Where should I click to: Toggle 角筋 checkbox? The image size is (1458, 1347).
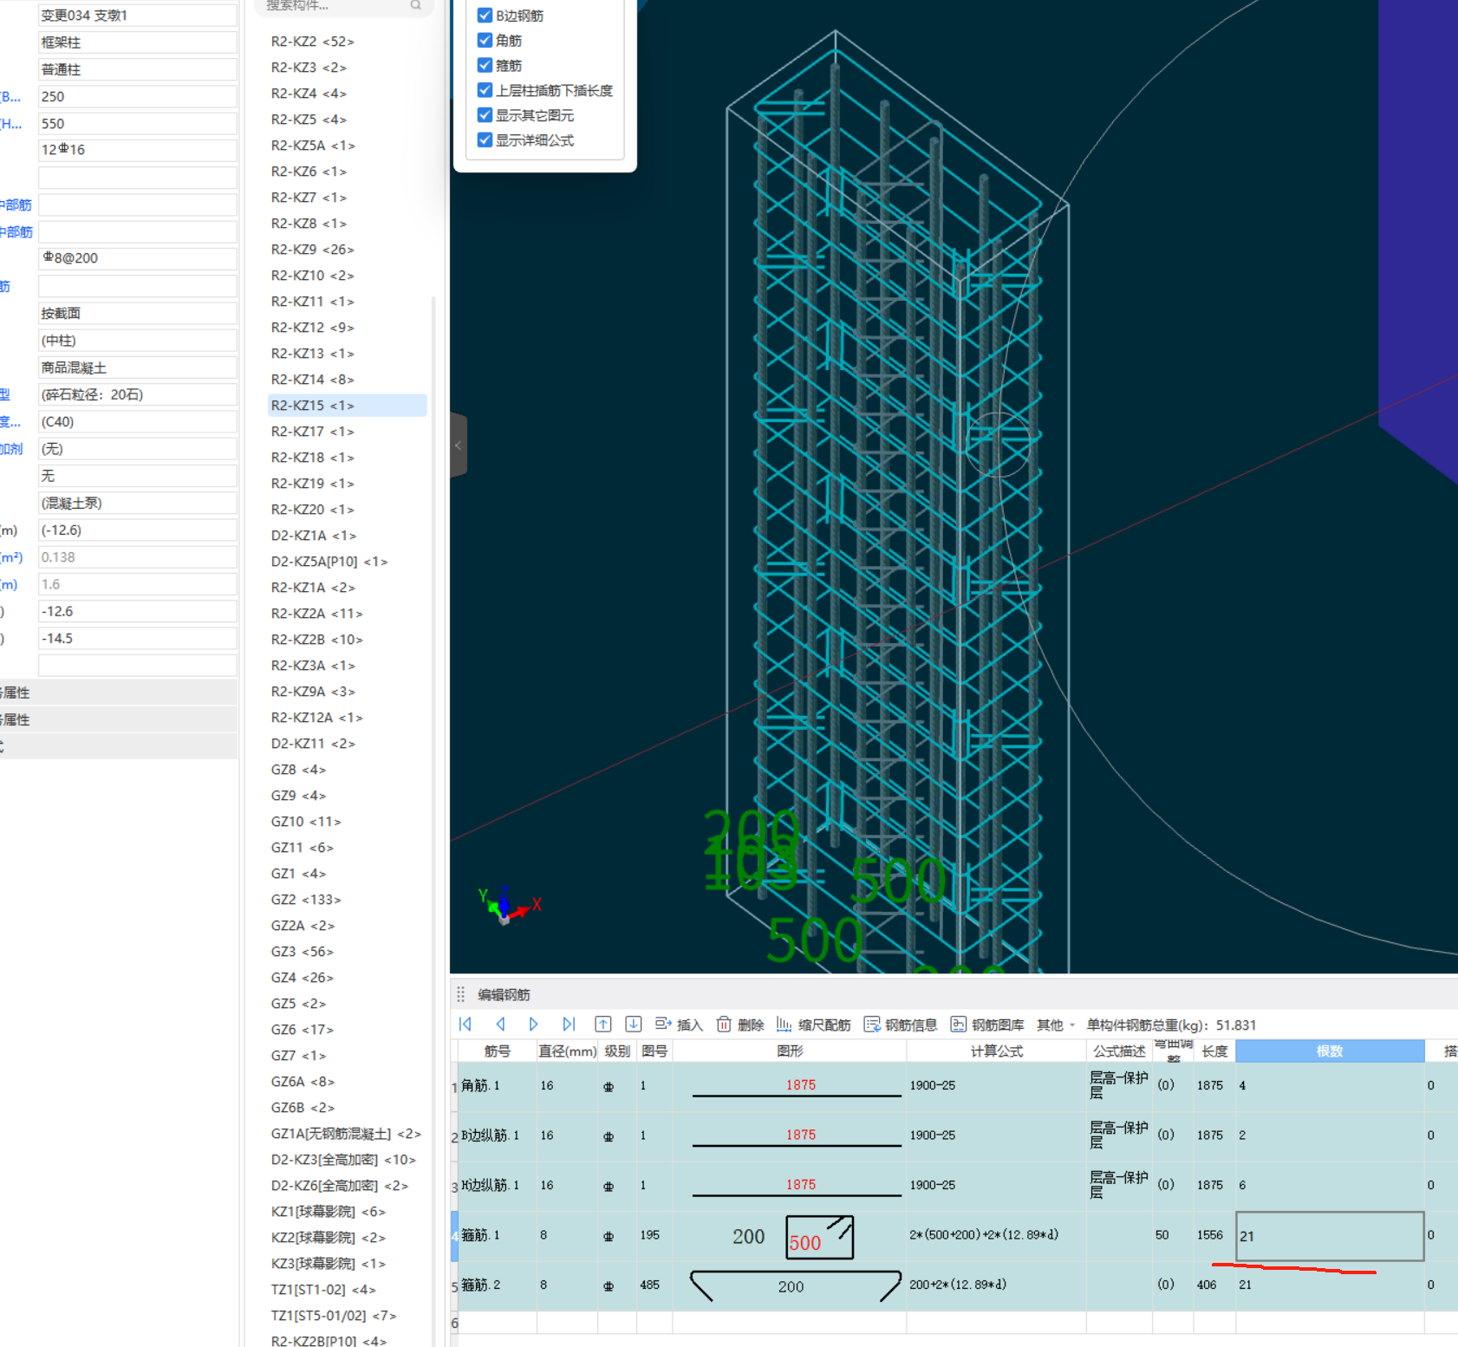pyautogui.click(x=485, y=40)
